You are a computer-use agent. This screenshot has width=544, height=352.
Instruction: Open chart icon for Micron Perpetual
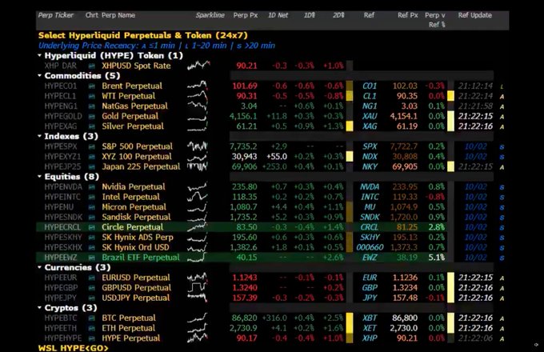[91, 207]
